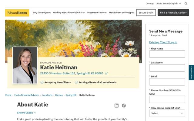Screen dimensions: 194x121
Task: Click the About Katie heading
Action: click(33, 105)
